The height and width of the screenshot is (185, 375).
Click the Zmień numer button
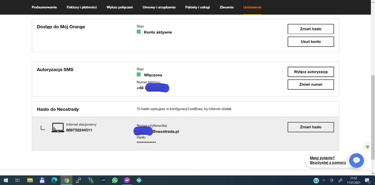[x=311, y=84]
